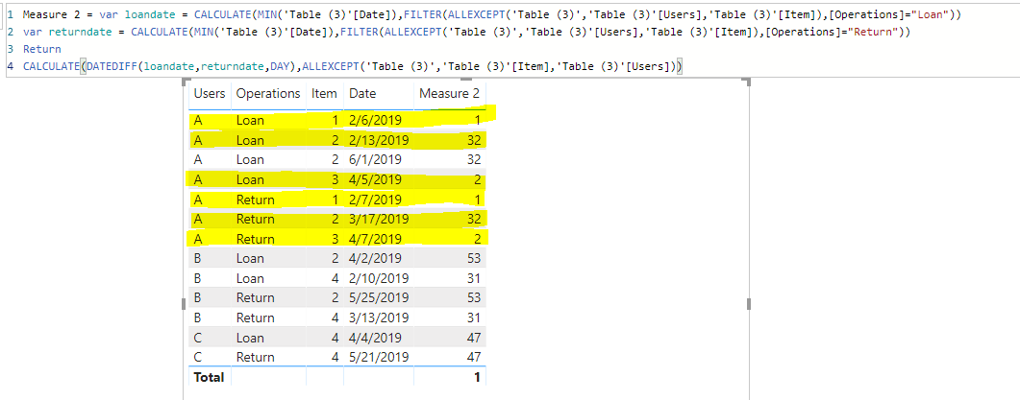Select date cell 4/7/2019
1020x400 pixels.
[375, 238]
